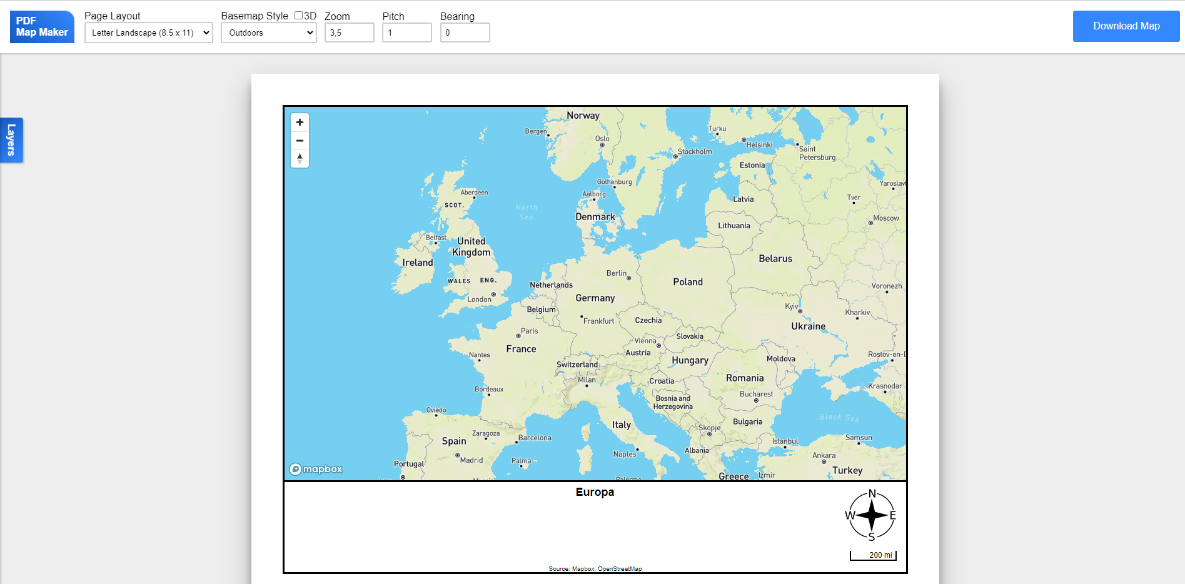Screen dimensions: 1185x584
Task: Click the zoom in button on the map
Action: tap(300, 122)
